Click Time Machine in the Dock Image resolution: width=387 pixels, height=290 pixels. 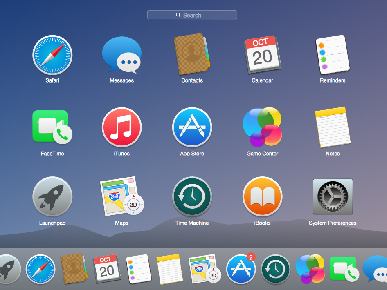276,269
